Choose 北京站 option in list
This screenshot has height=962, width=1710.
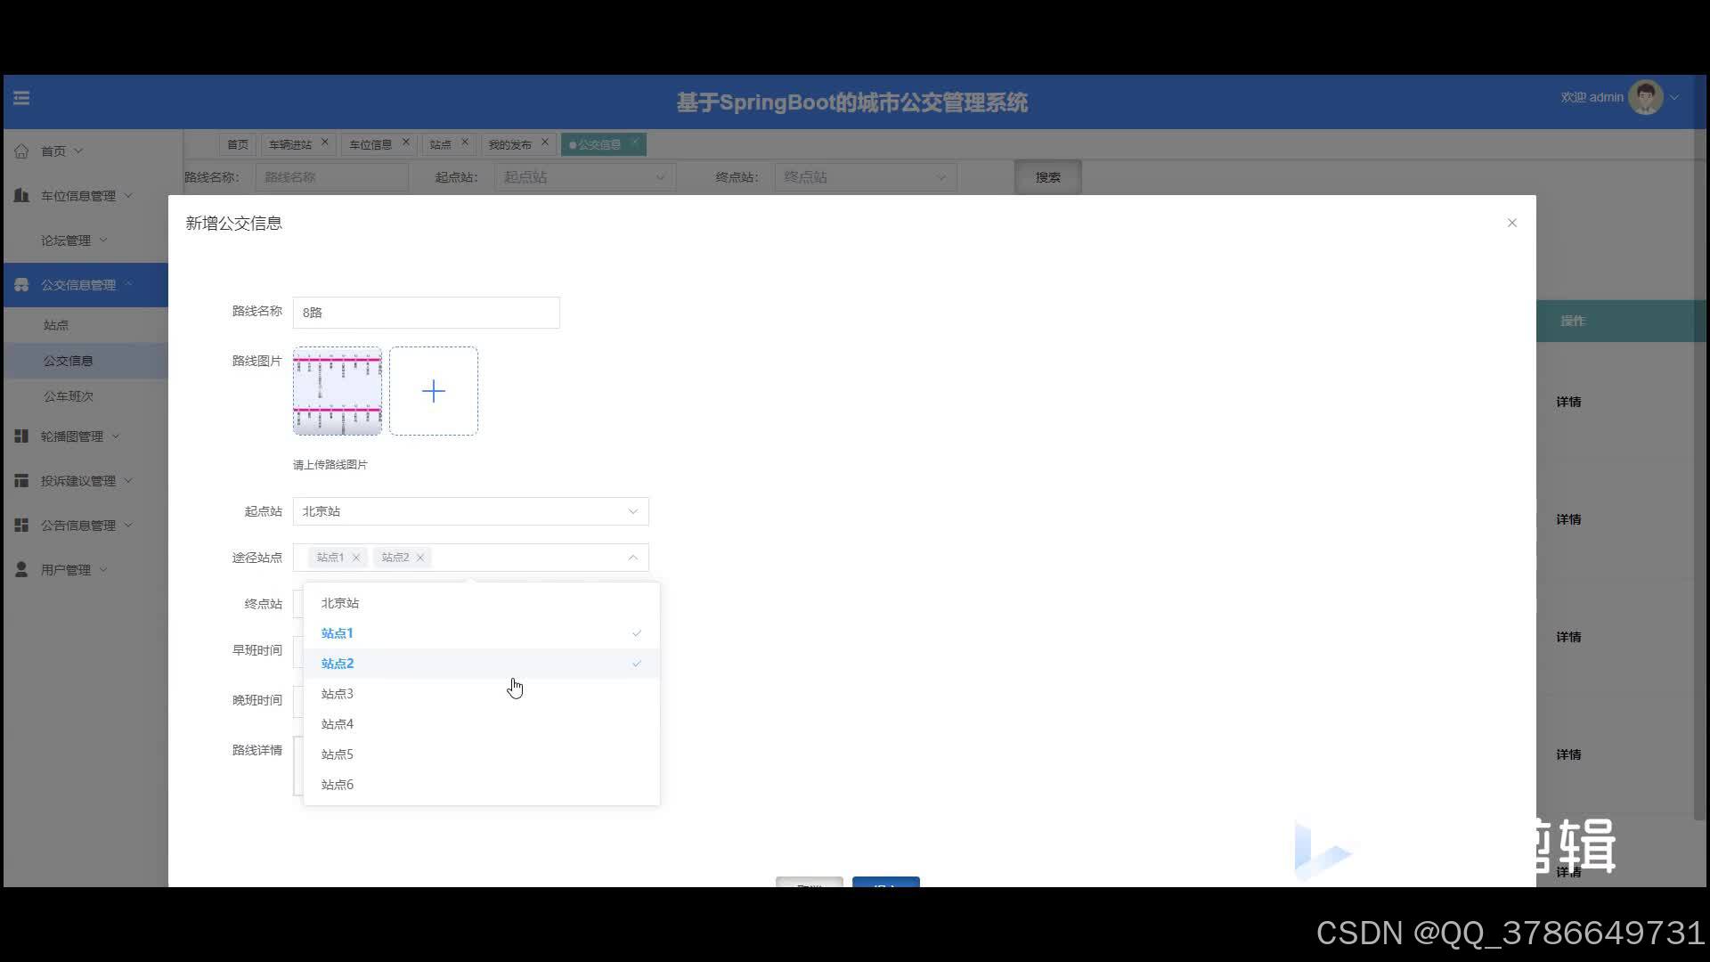[x=340, y=603]
